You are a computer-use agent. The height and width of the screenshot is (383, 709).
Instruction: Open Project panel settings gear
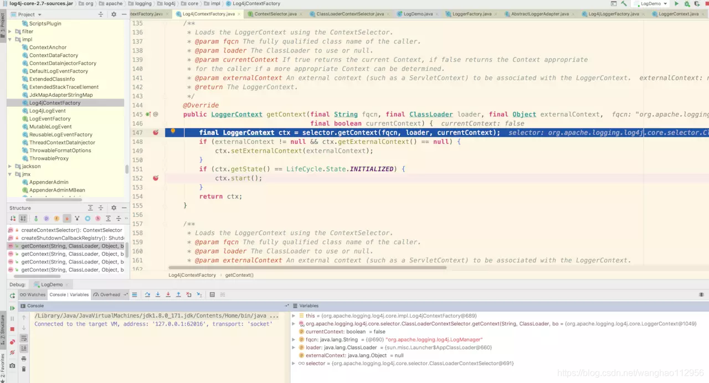click(x=114, y=14)
